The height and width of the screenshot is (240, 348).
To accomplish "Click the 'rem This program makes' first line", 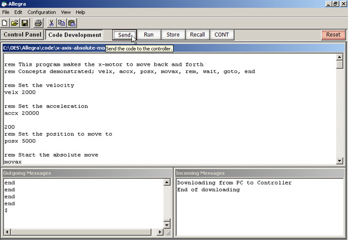I will pos(104,65).
